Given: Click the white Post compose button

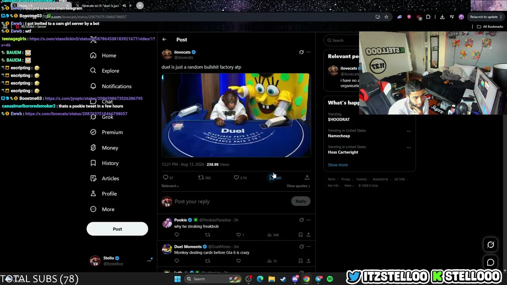Looking at the screenshot, I should pyautogui.click(x=117, y=229).
